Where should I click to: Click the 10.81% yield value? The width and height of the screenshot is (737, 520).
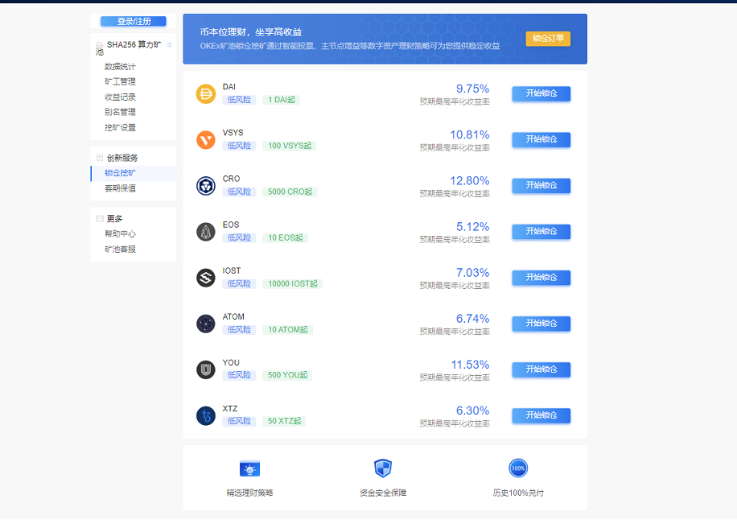point(470,135)
